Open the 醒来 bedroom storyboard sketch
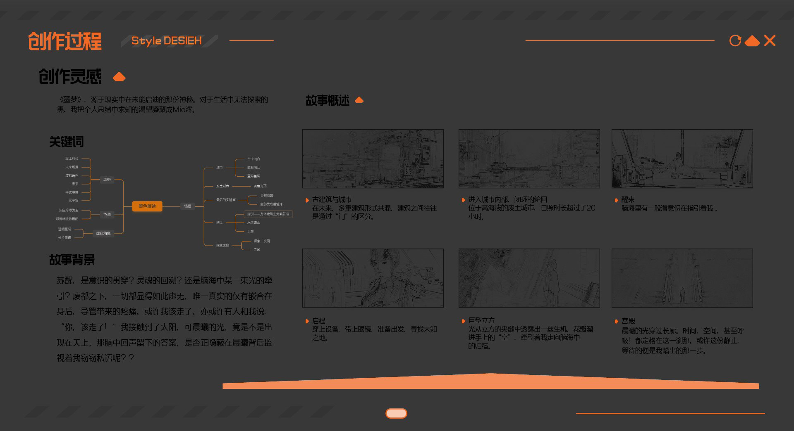The width and height of the screenshot is (794, 431). pyautogui.click(x=682, y=159)
